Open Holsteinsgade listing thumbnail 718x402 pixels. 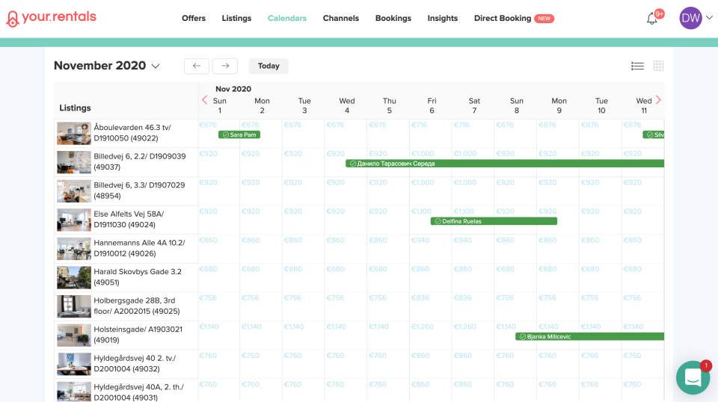pyautogui.click(x=74, y=335)
